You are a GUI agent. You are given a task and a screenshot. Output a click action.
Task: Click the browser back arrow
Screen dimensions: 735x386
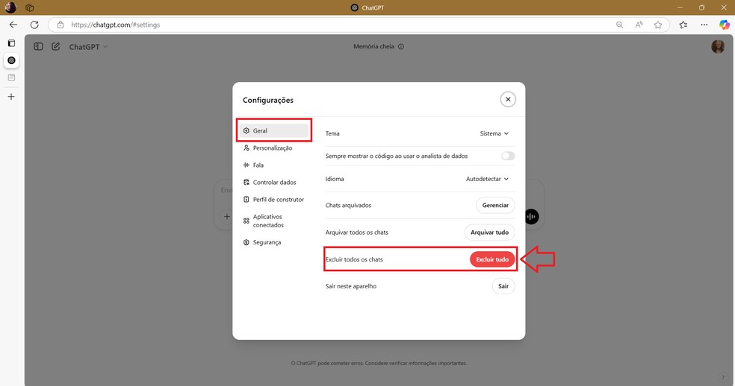tap(13, 25)
